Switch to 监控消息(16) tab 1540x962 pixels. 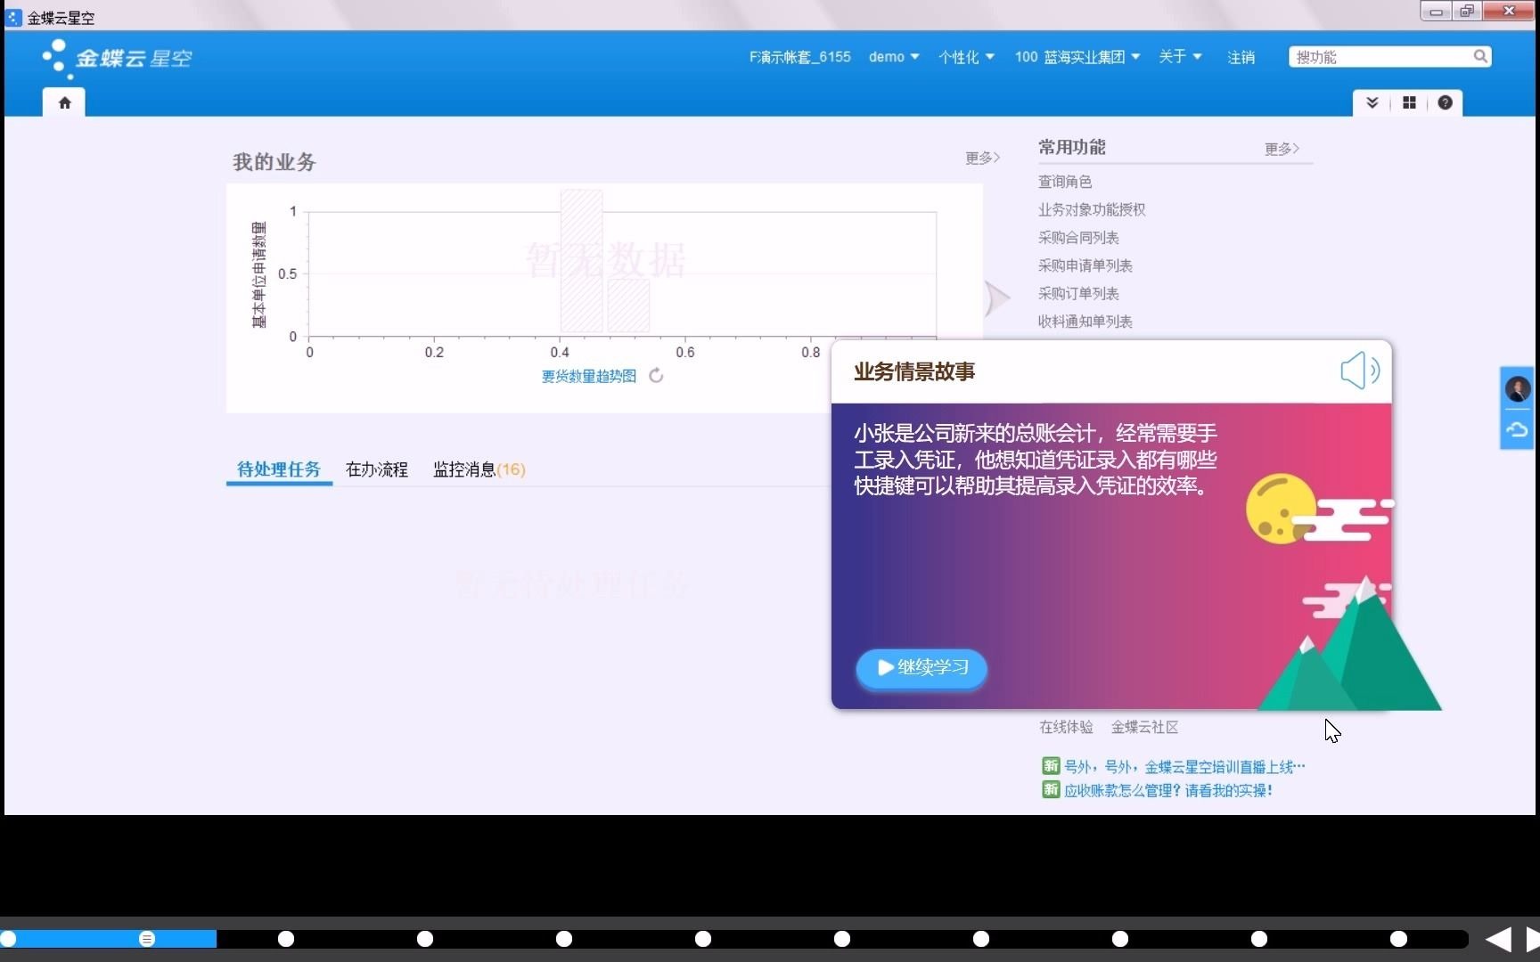click(x=479, y=469)
